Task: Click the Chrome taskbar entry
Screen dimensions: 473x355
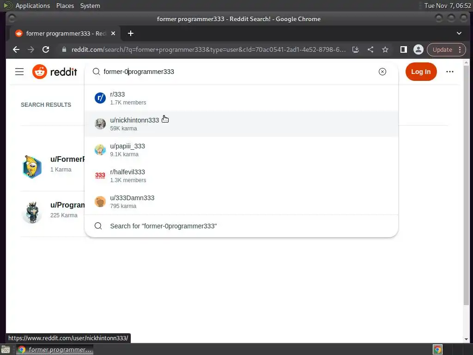Action: [55, 349]
